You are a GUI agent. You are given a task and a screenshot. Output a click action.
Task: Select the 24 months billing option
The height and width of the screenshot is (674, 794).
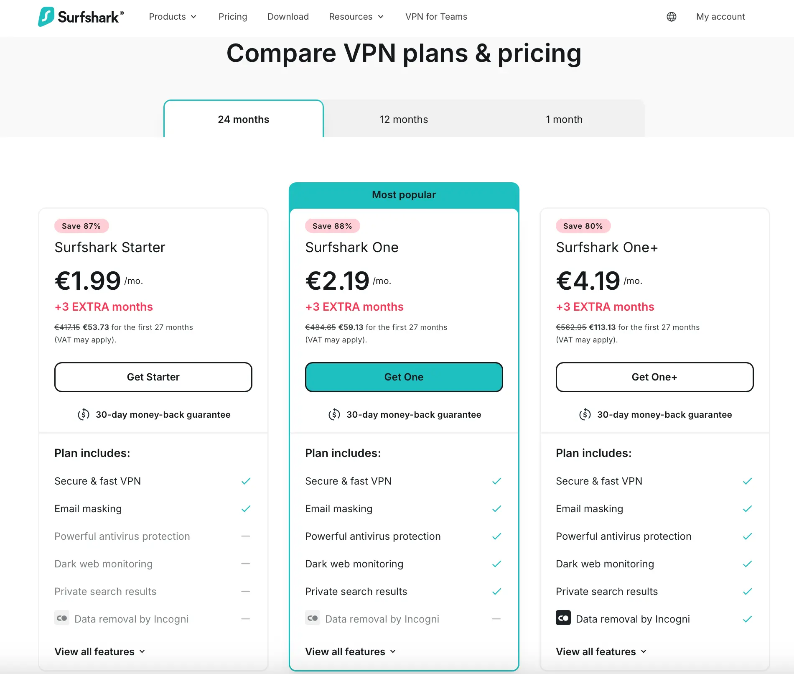[x=243, y=119]
